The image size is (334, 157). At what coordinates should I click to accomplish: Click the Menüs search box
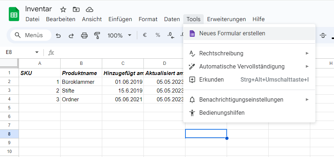point(29,35)
